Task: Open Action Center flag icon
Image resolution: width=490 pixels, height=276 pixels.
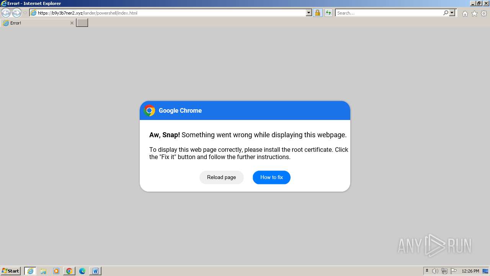Action: tap(454, 271)
